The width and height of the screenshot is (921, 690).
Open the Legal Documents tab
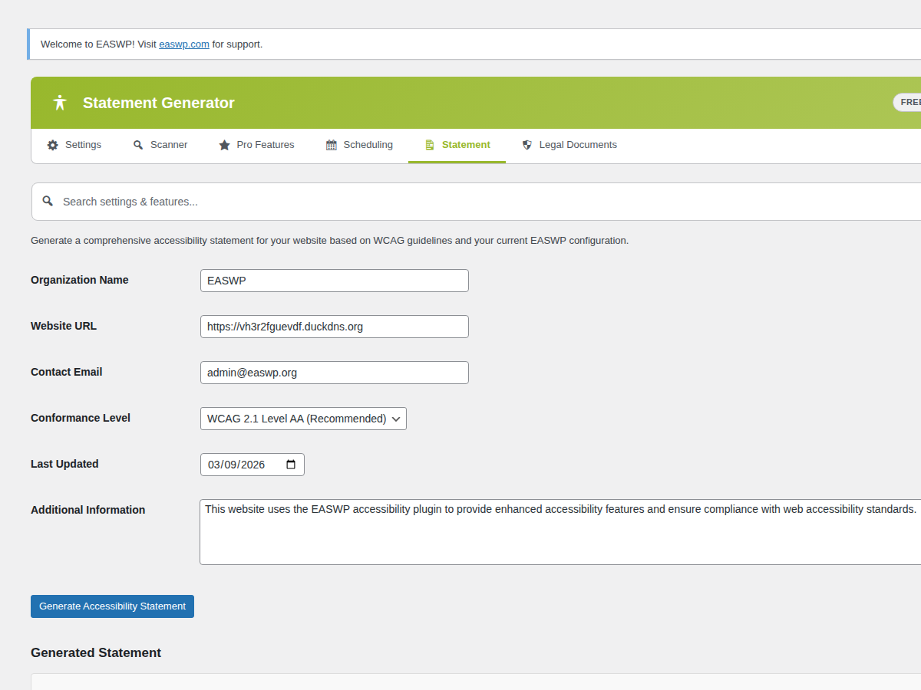coord(569,145)
